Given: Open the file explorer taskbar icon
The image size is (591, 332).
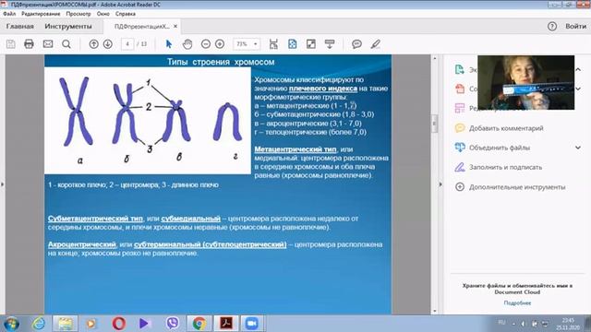Looking at the screenshot, I should (66, 324).
